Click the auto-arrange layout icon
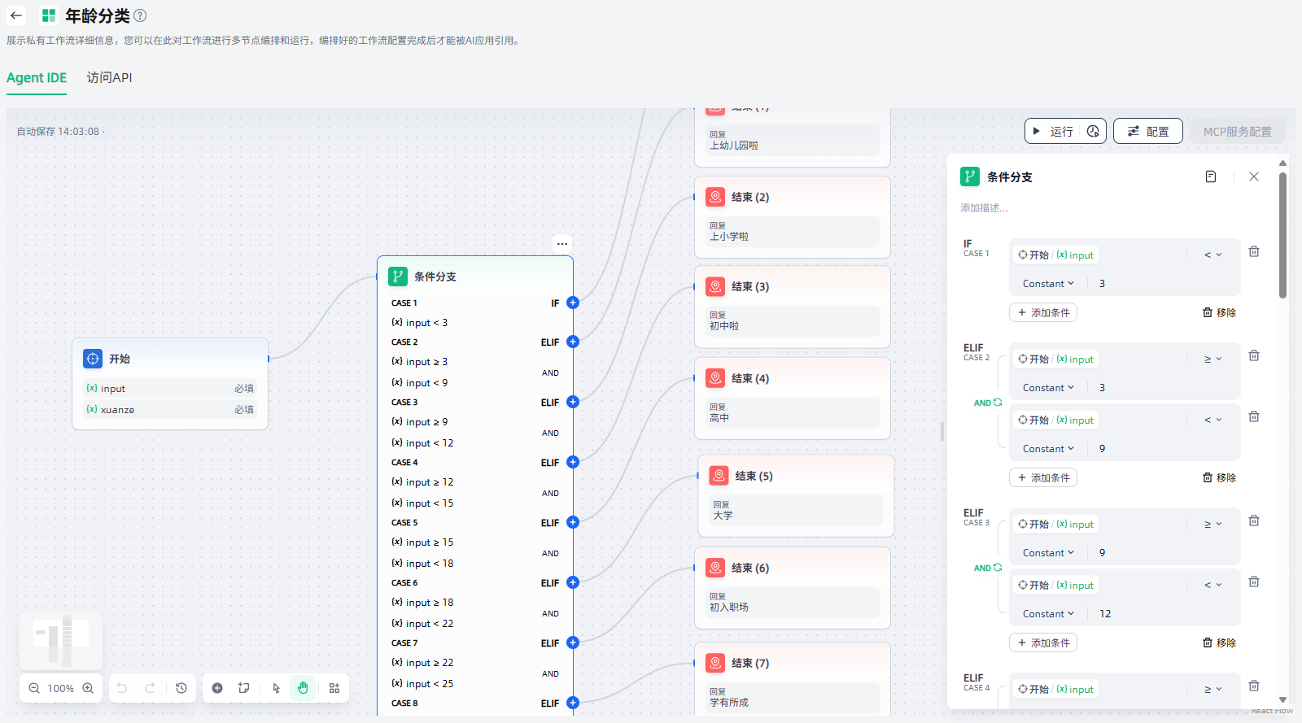This screenshot has width=1302, height=723. click(334, 688)
